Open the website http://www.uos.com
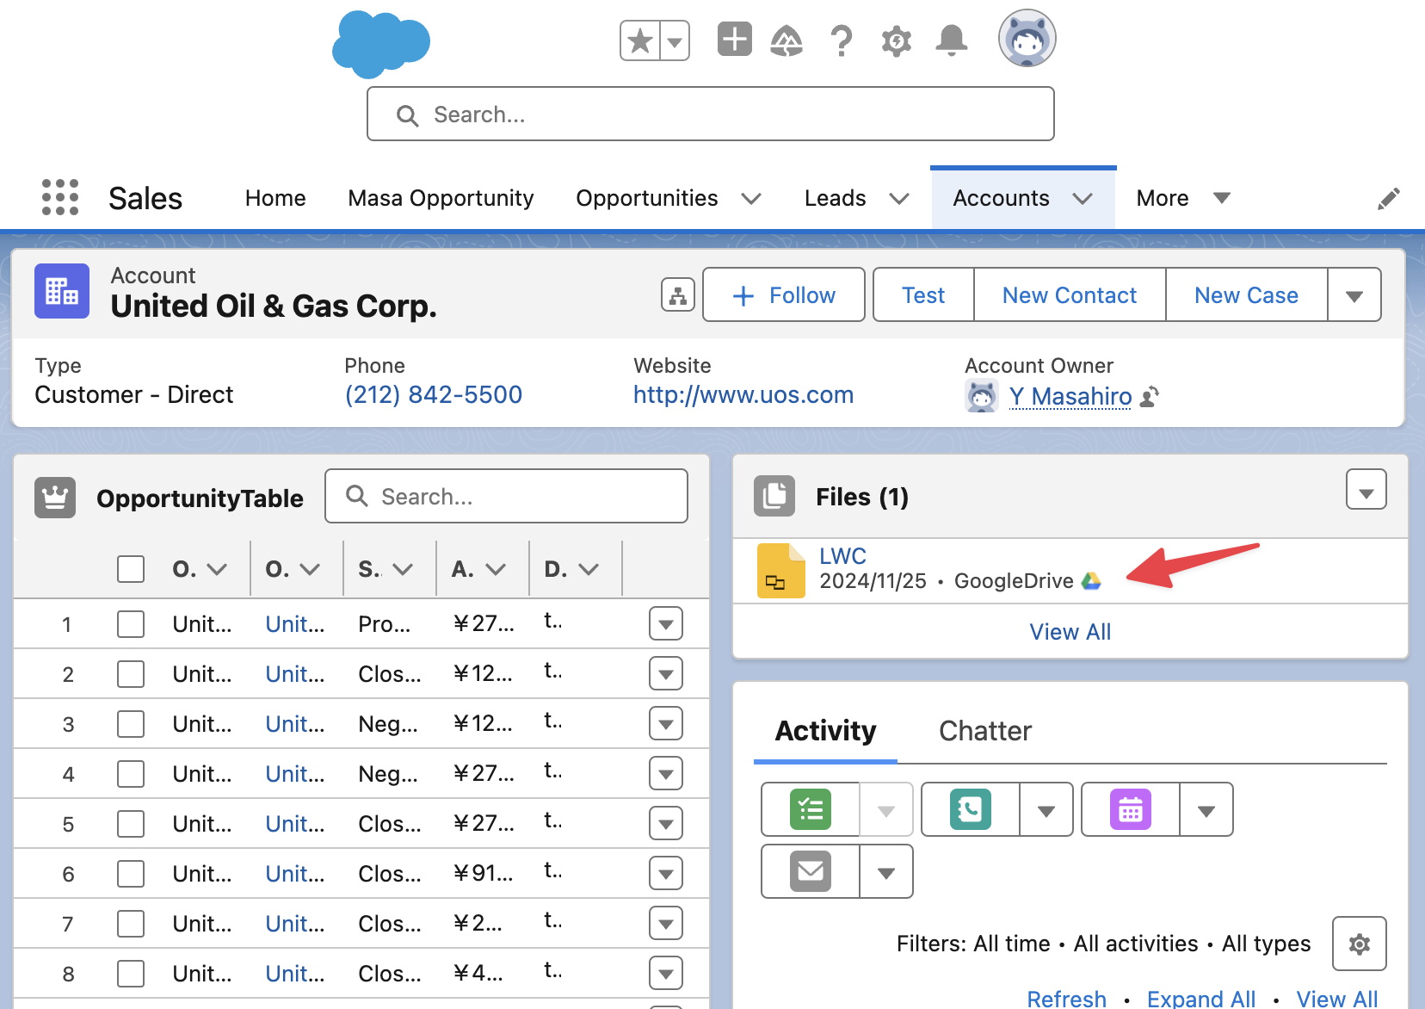This screenshot has height=1009, width=1425. tap(743, 394)
